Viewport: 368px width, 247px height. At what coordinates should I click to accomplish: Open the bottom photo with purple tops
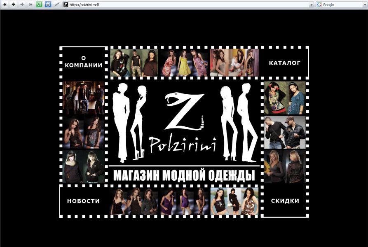pos(184,201)
